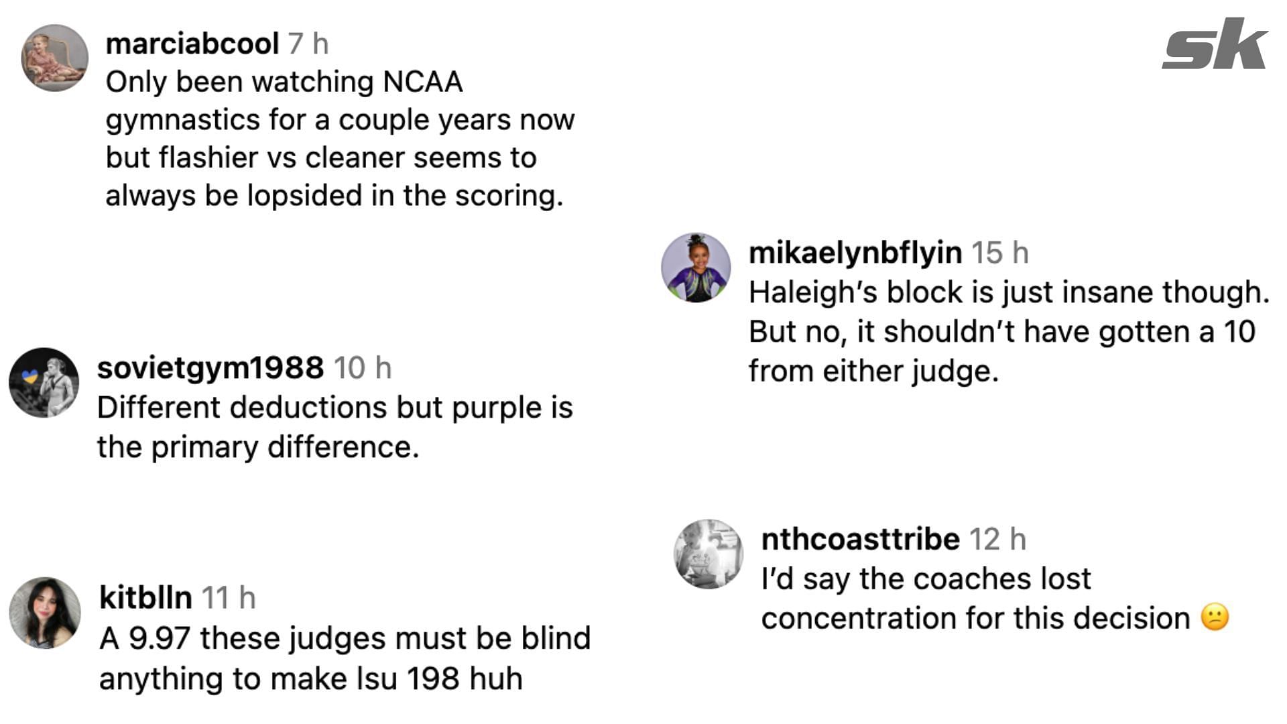Viewport: 1287px width, 724px height.
Task: Open sovietgym1988's profile picture
Action: 44,383
